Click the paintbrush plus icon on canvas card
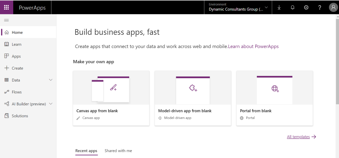 [113, 87]
